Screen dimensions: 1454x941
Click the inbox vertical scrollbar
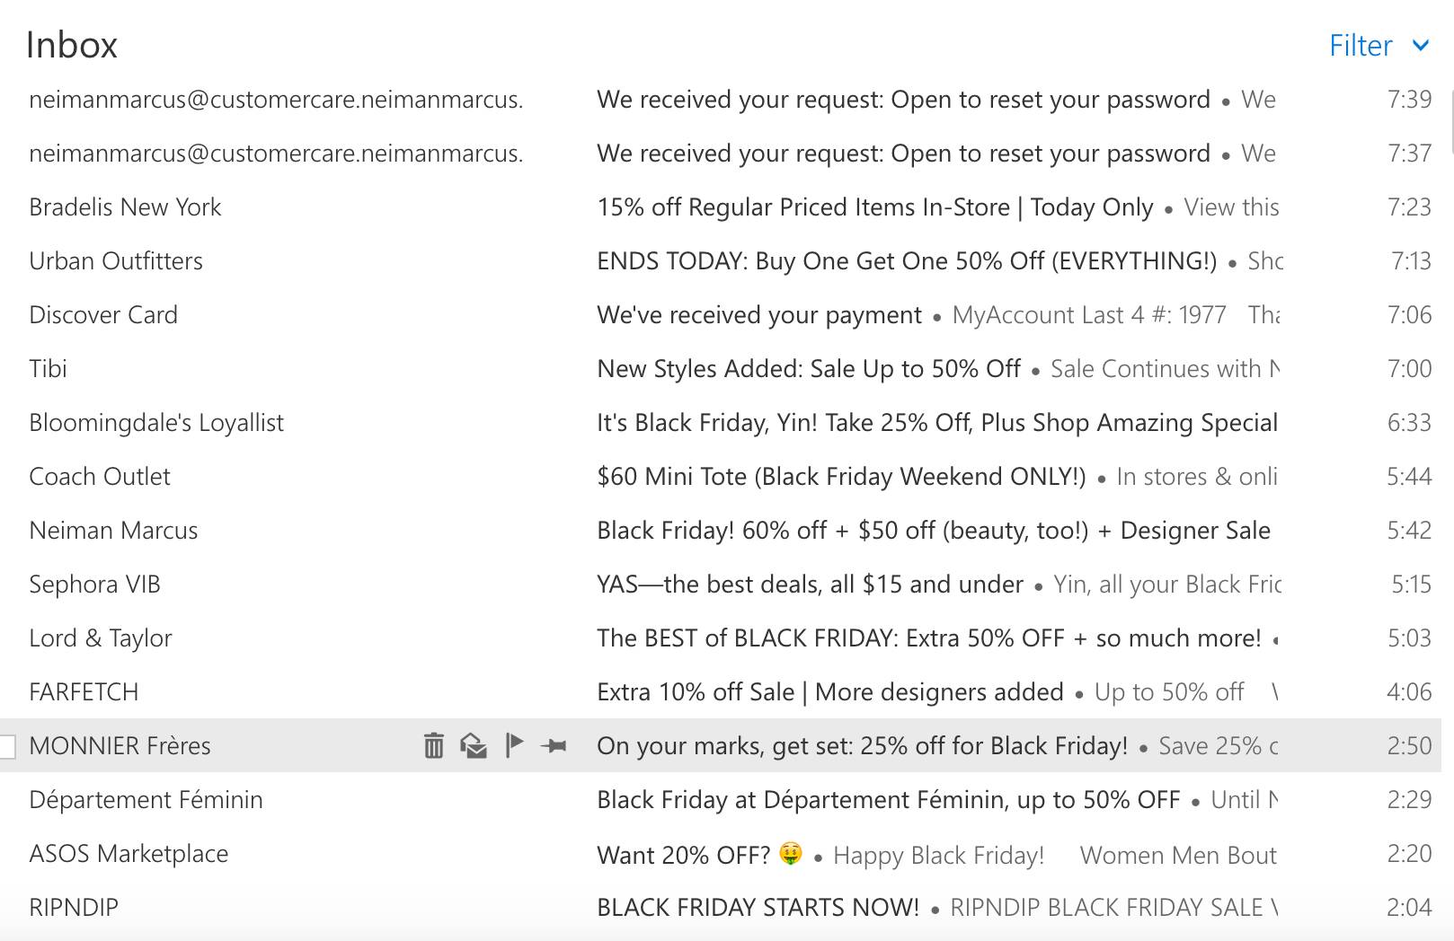point(1449,126)
